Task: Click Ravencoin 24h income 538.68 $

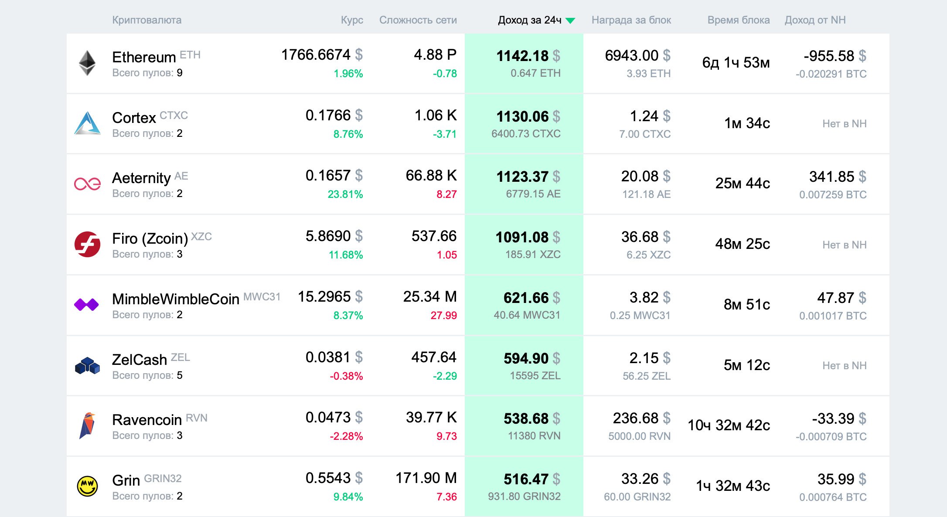Action: [531, 418]
